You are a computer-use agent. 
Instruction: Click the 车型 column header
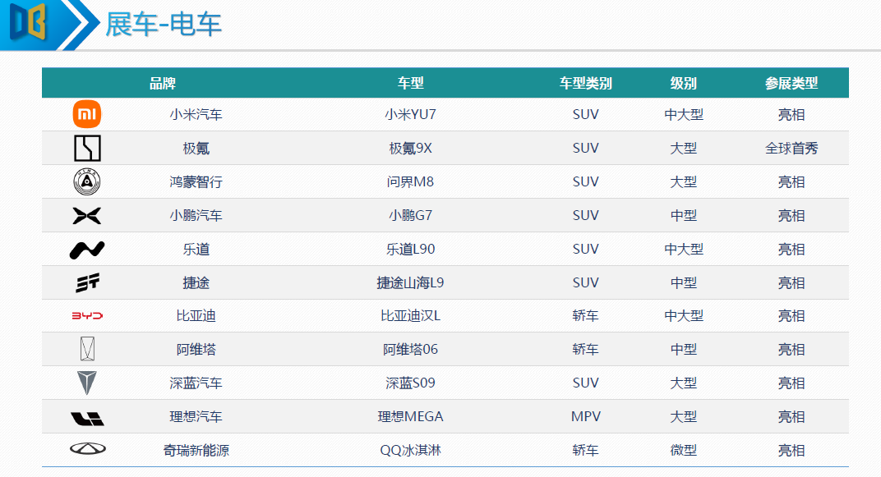411,83
